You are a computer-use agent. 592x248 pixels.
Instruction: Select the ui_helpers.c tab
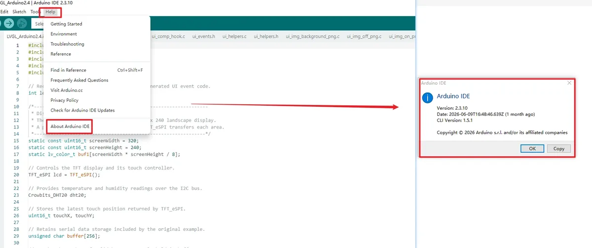coord(234,36)
